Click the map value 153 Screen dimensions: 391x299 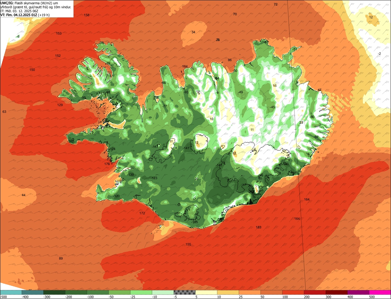point(59,33)
